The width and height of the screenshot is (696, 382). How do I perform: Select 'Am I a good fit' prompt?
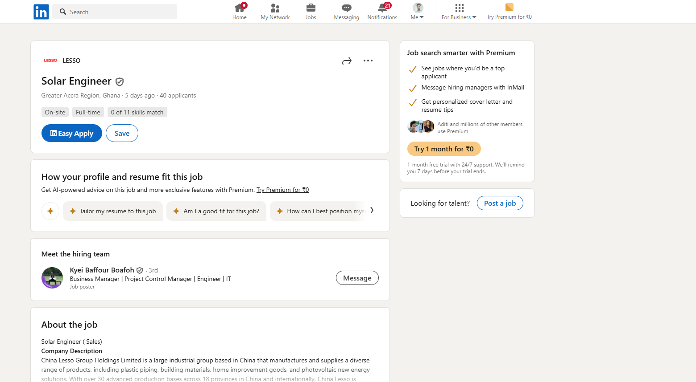pos(216,211)
